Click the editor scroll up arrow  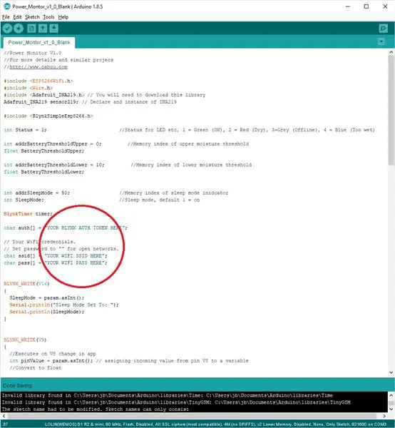[391, 52]
